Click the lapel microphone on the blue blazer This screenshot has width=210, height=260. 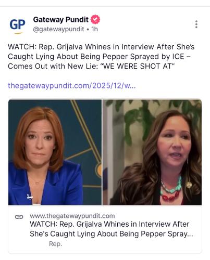tap(30, 197)
